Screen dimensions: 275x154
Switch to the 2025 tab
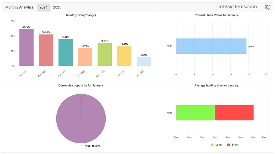point(57,7)
